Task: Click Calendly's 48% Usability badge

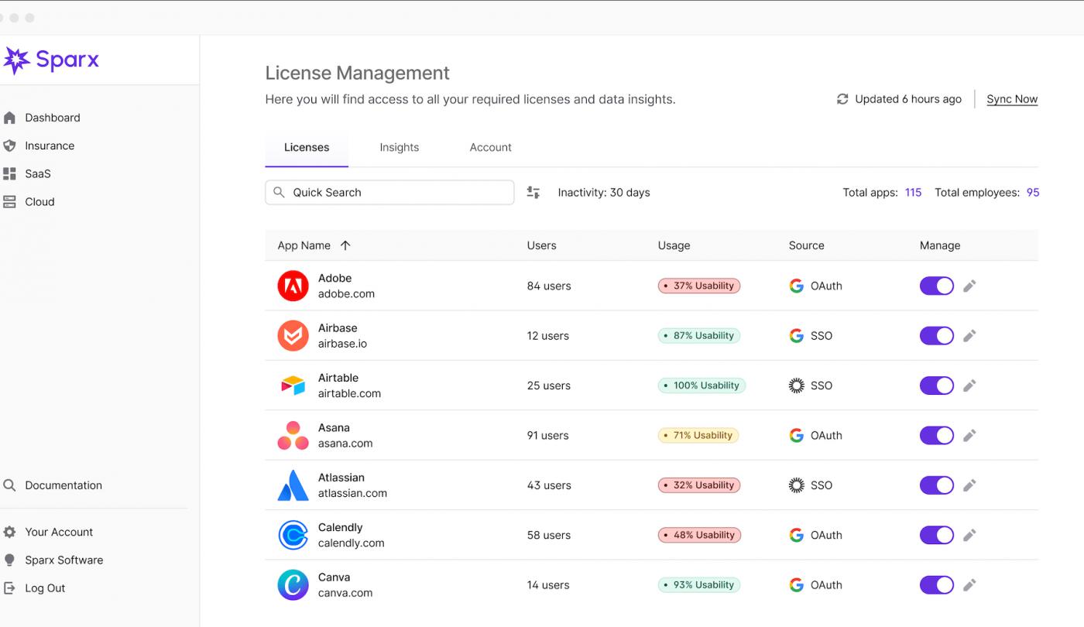Action: point(699,535)
